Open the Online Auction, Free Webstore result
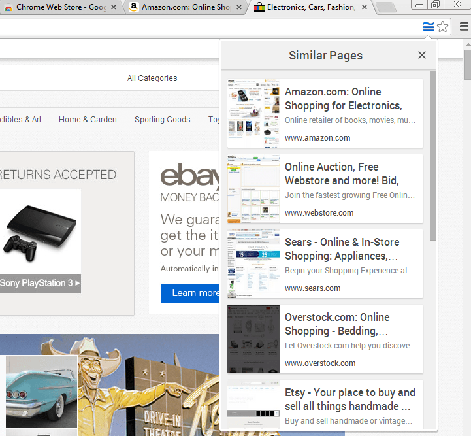This screenshot has height=436, width=471. 347,174
